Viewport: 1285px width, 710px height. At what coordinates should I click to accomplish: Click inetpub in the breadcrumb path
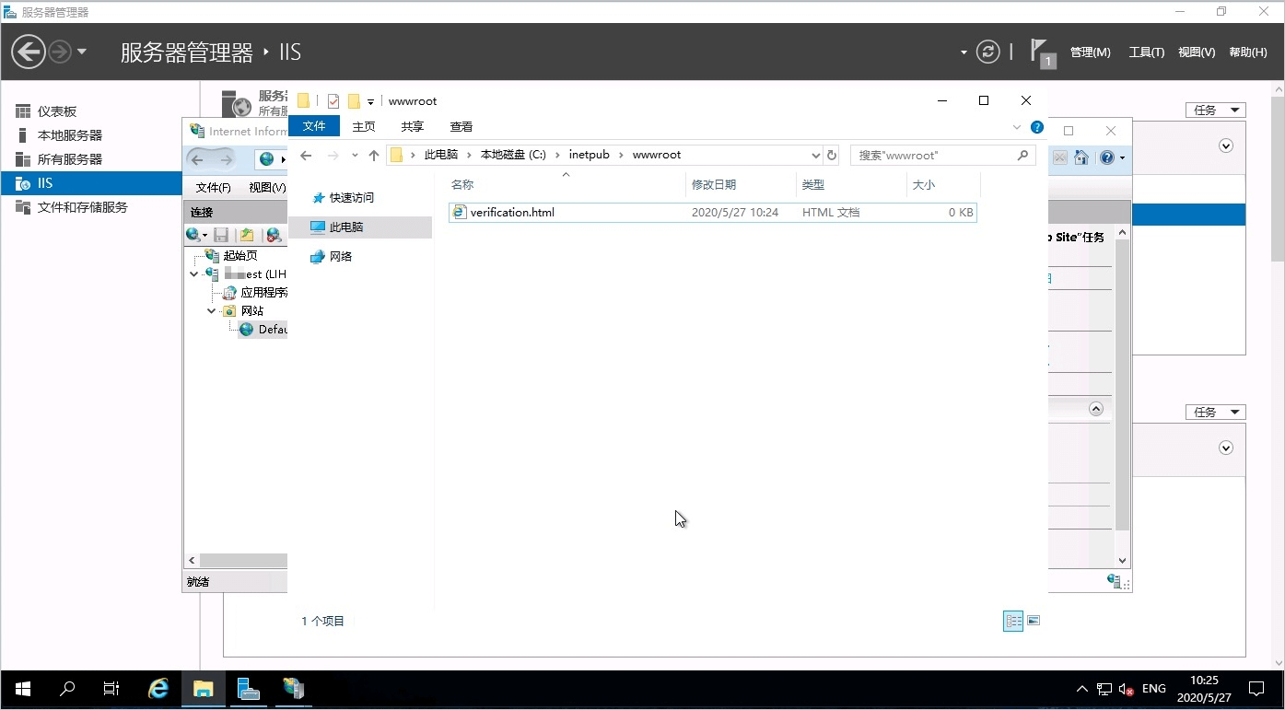(589, 155)
